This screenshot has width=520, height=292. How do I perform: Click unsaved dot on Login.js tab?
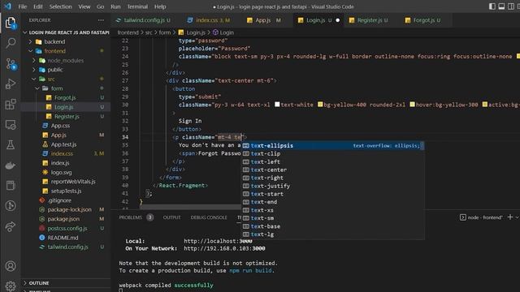point(338,20)
